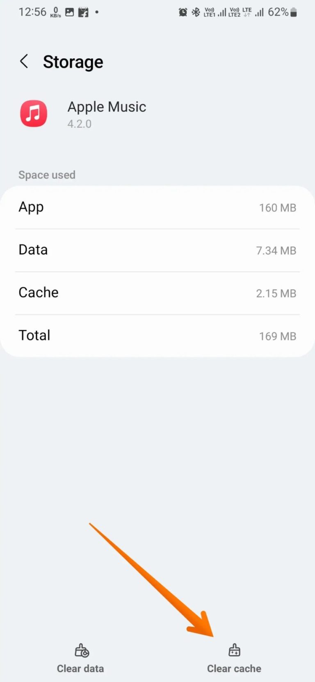Screen dimensions: 315x682
Task: Select the Cache row showing 2.15 MB
Action: [x=157, y=293]
